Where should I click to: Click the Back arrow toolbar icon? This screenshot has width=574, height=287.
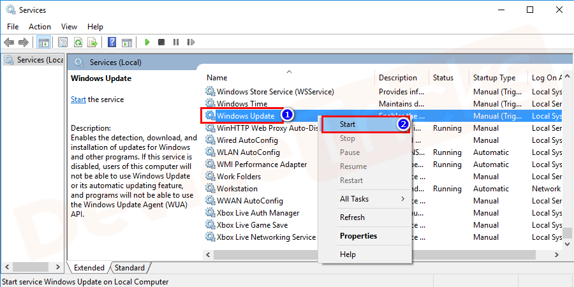(9, 43)
